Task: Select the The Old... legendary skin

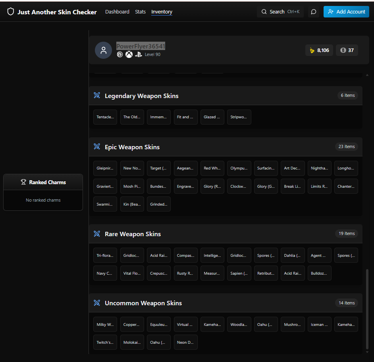Action: tap(132, 117)
